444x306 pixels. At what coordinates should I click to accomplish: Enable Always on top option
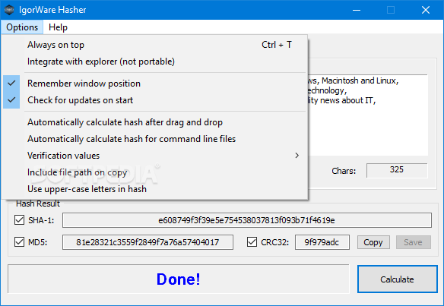(154, 45)
